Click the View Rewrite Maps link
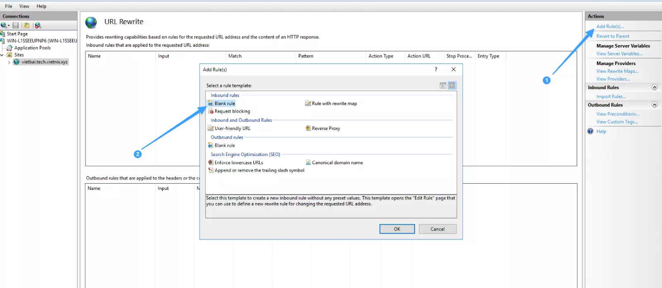The width and height of the screenshot is (662, 288). pyautogui.click(x=617, y=71)
